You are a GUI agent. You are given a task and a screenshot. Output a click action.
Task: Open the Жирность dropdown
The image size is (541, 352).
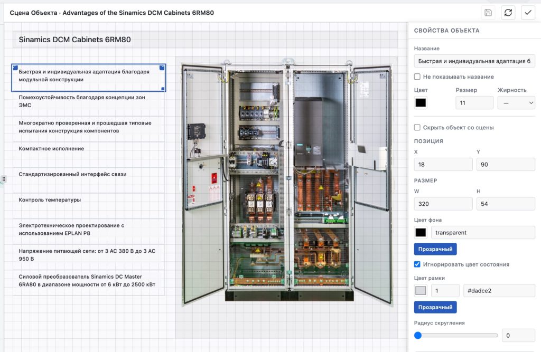516,103
